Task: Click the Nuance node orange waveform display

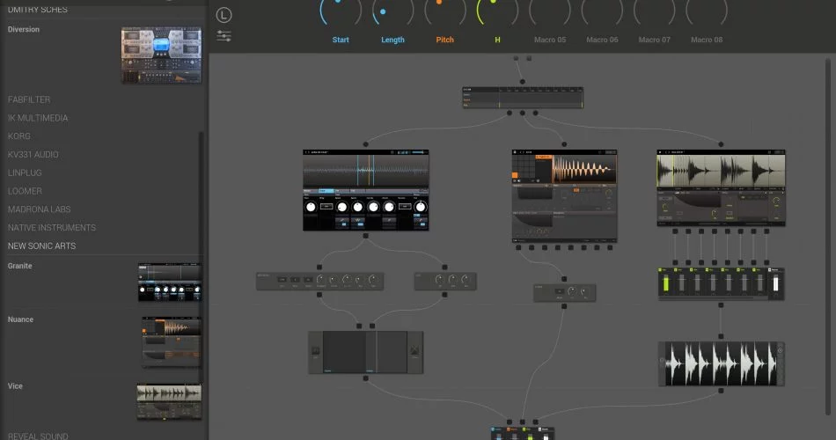Action: 584,169
